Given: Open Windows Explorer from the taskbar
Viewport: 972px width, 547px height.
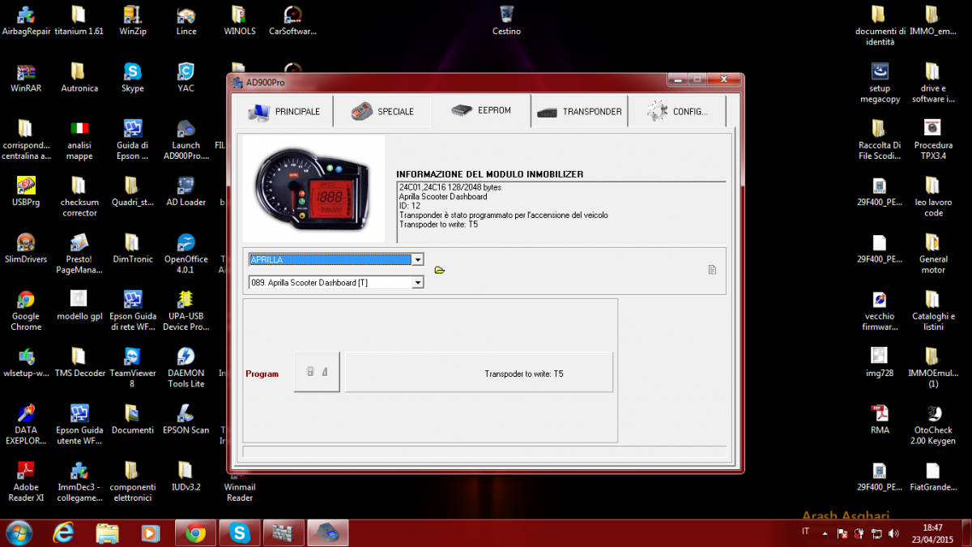Looking at the screenshot, I should click(107, 533).
